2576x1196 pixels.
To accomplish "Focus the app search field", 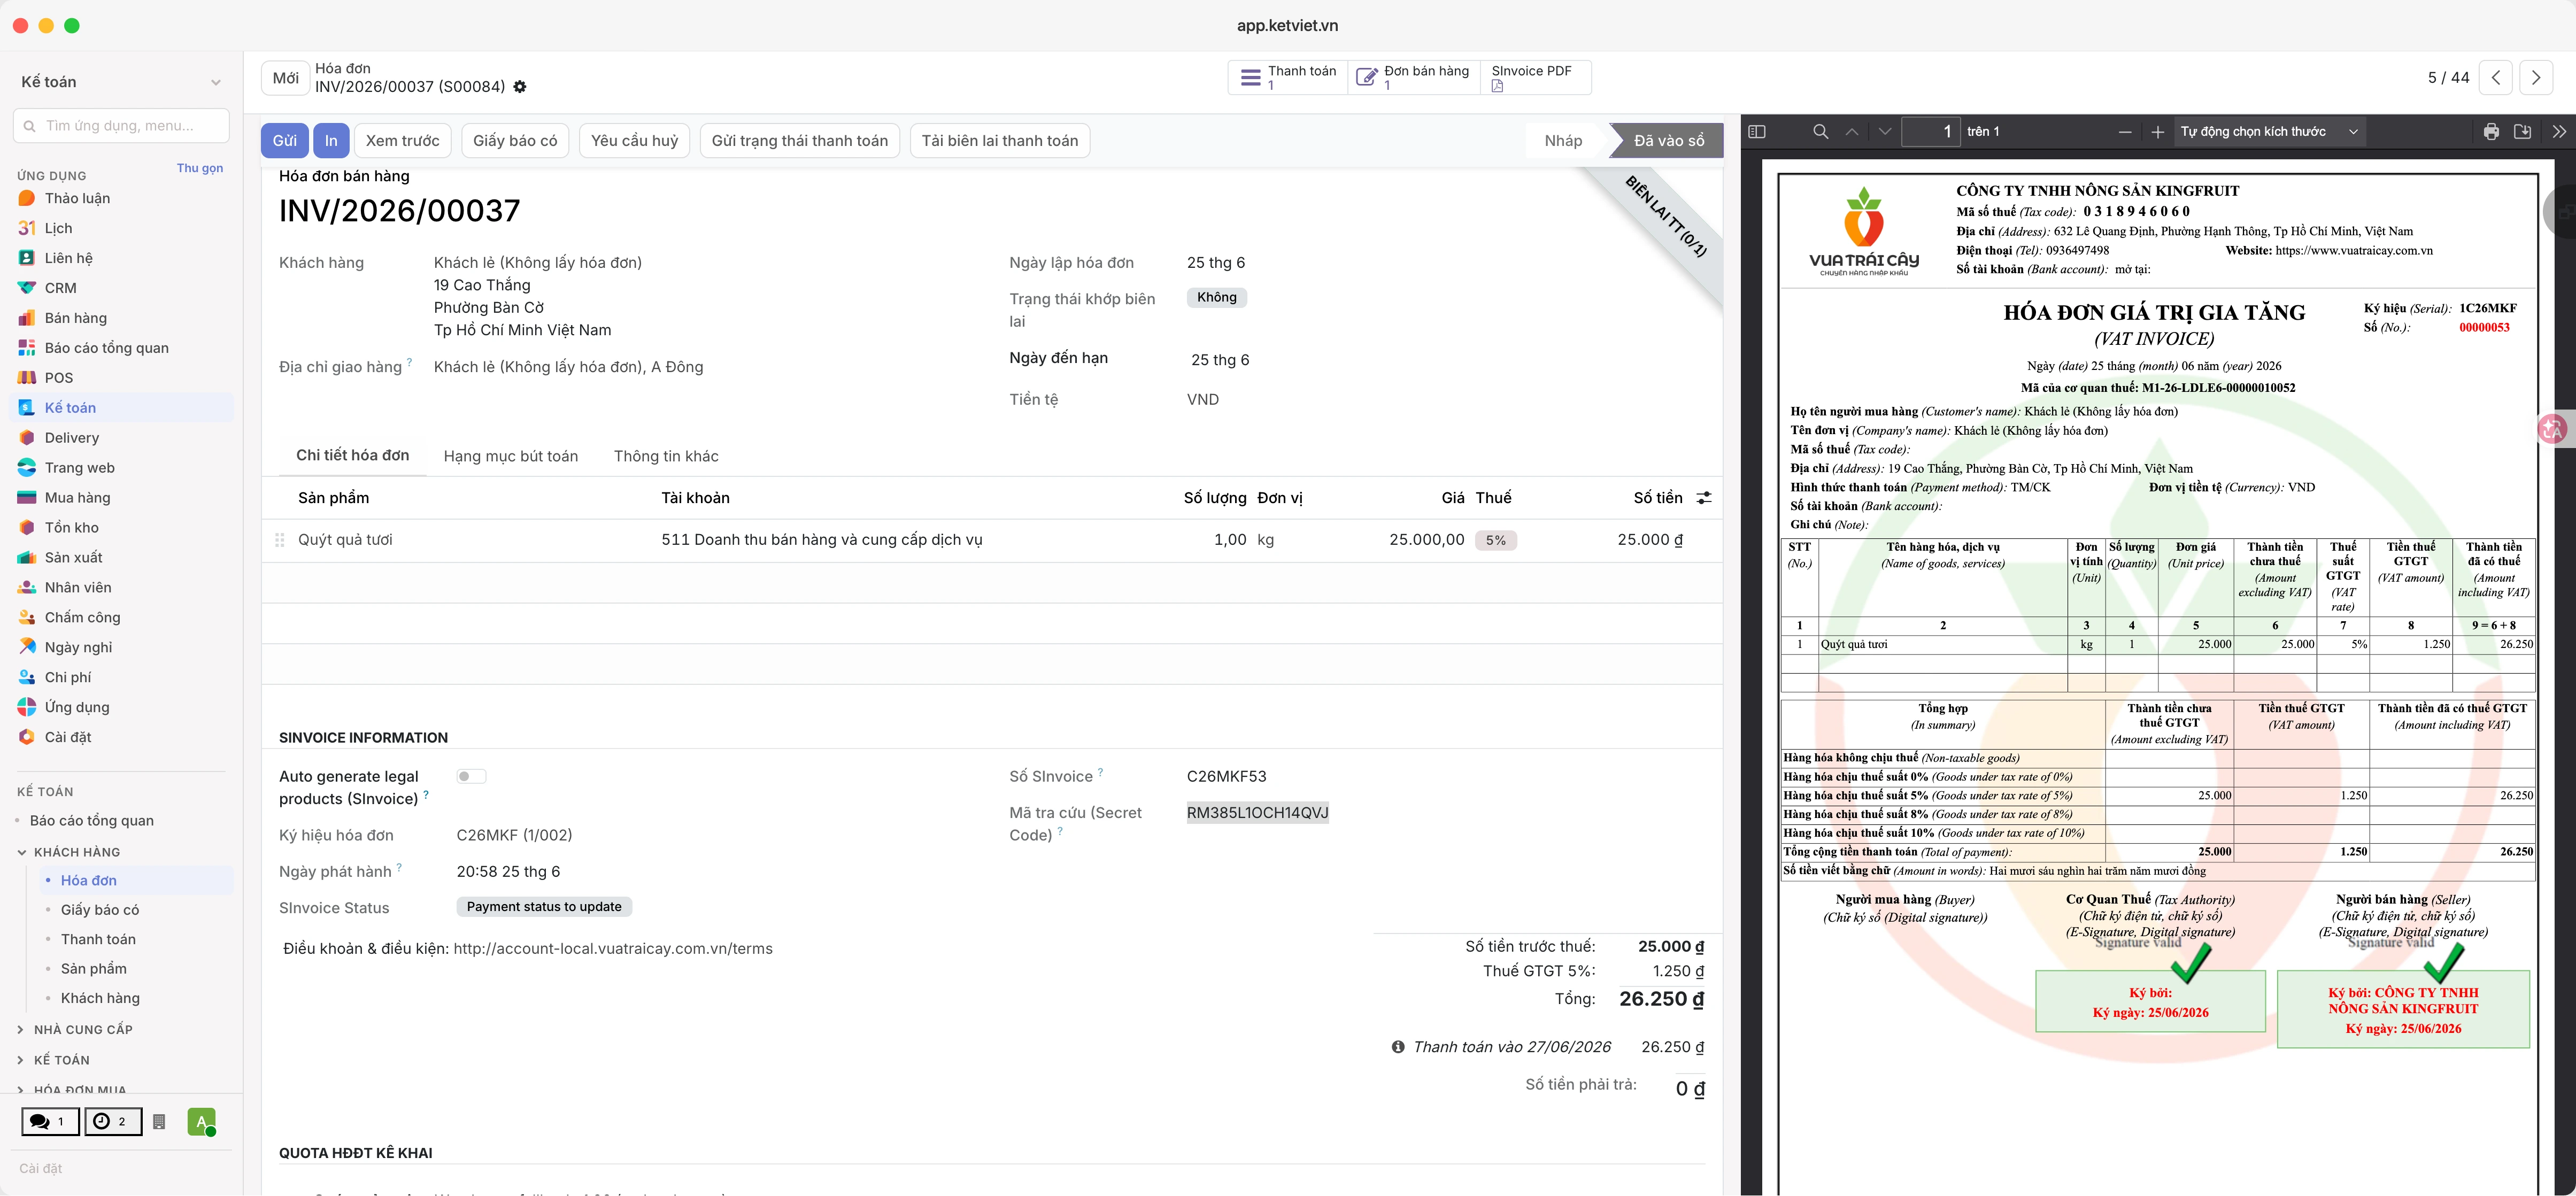I will tap(122, 126).
